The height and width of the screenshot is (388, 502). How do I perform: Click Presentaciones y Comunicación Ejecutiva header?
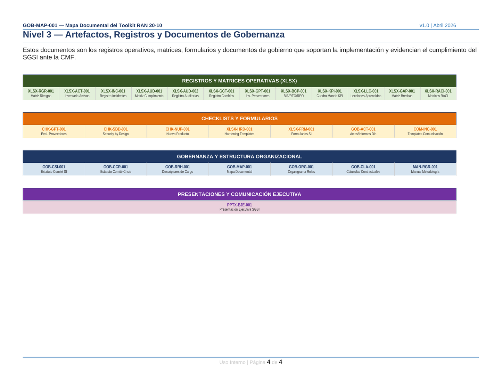(x=239, y=194)
